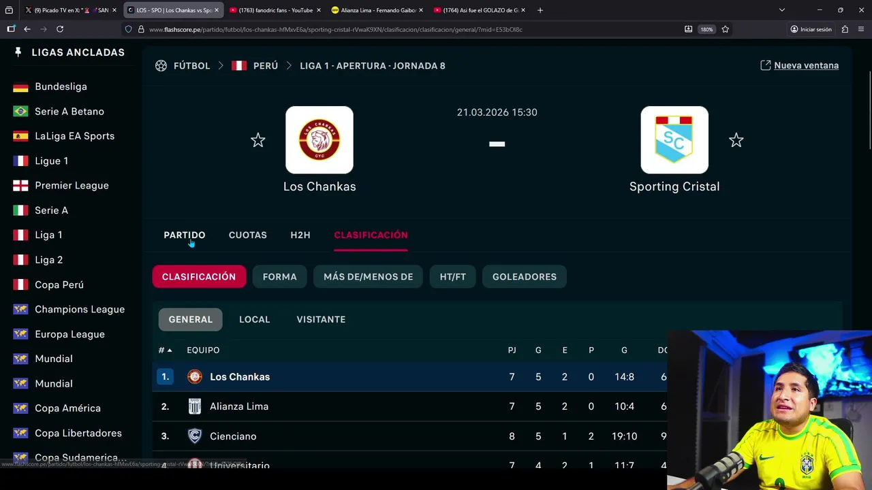The image size is (872, 490).
Task: Switch to the CUOTAS tab
Action: coord(248,235)
